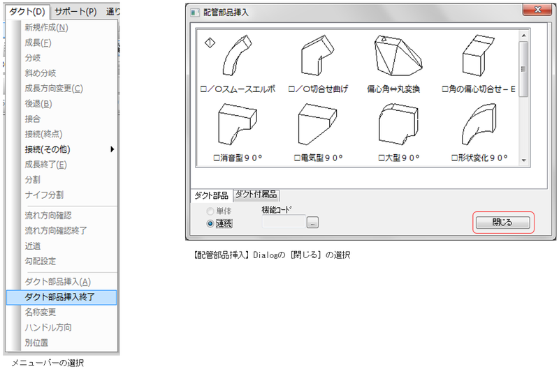The image size is (559, 369).
Task: Click the 機能コード input field
Action: 284,223
